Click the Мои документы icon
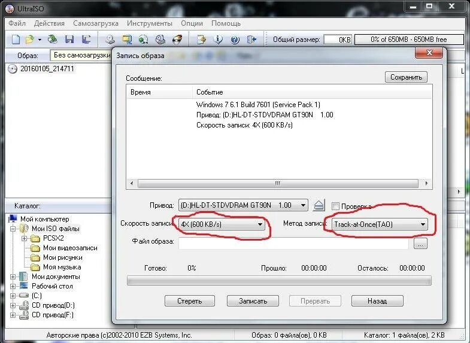 pyautogui.click(x=24, y=277)
